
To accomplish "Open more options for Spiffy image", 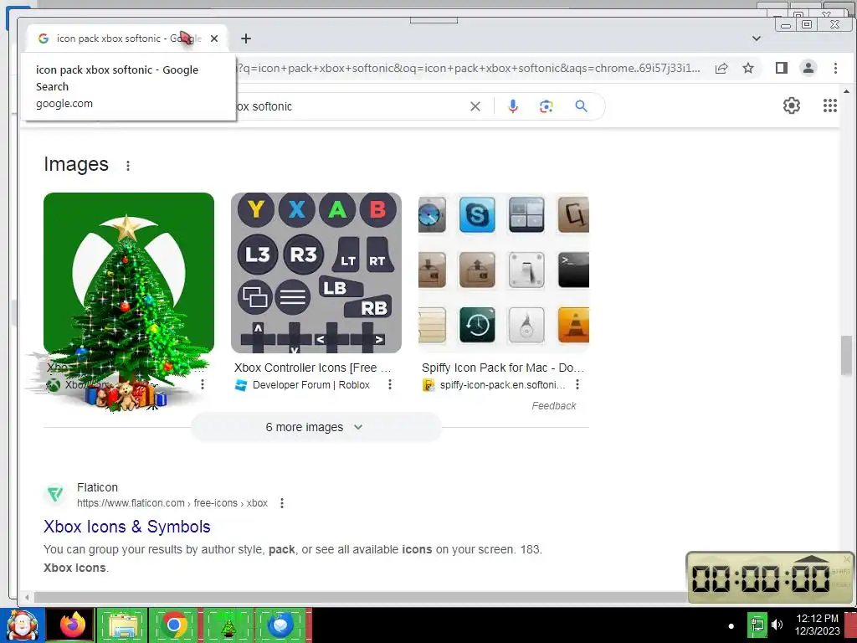I will click(x=577, y=385).
